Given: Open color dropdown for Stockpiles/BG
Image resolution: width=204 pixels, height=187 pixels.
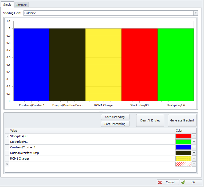Looking at the screenshot, I should 194,136.
